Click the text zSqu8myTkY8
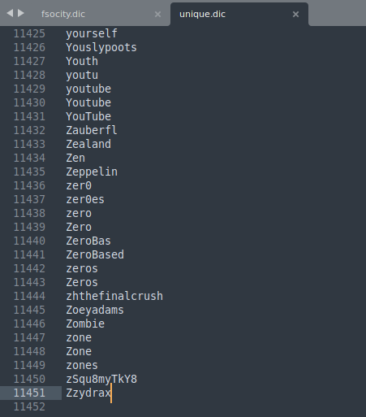The height and width of the screenshot is (417, 366). point(101,379)
